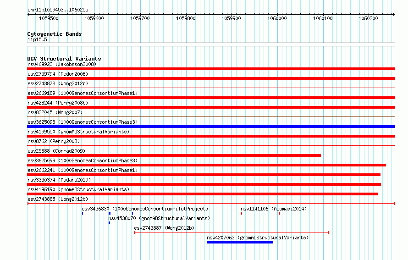The width and height of the screenshot is (408, 260).
Task: Click the blue line feature of esv3436830
Action: tap(107, 213)
